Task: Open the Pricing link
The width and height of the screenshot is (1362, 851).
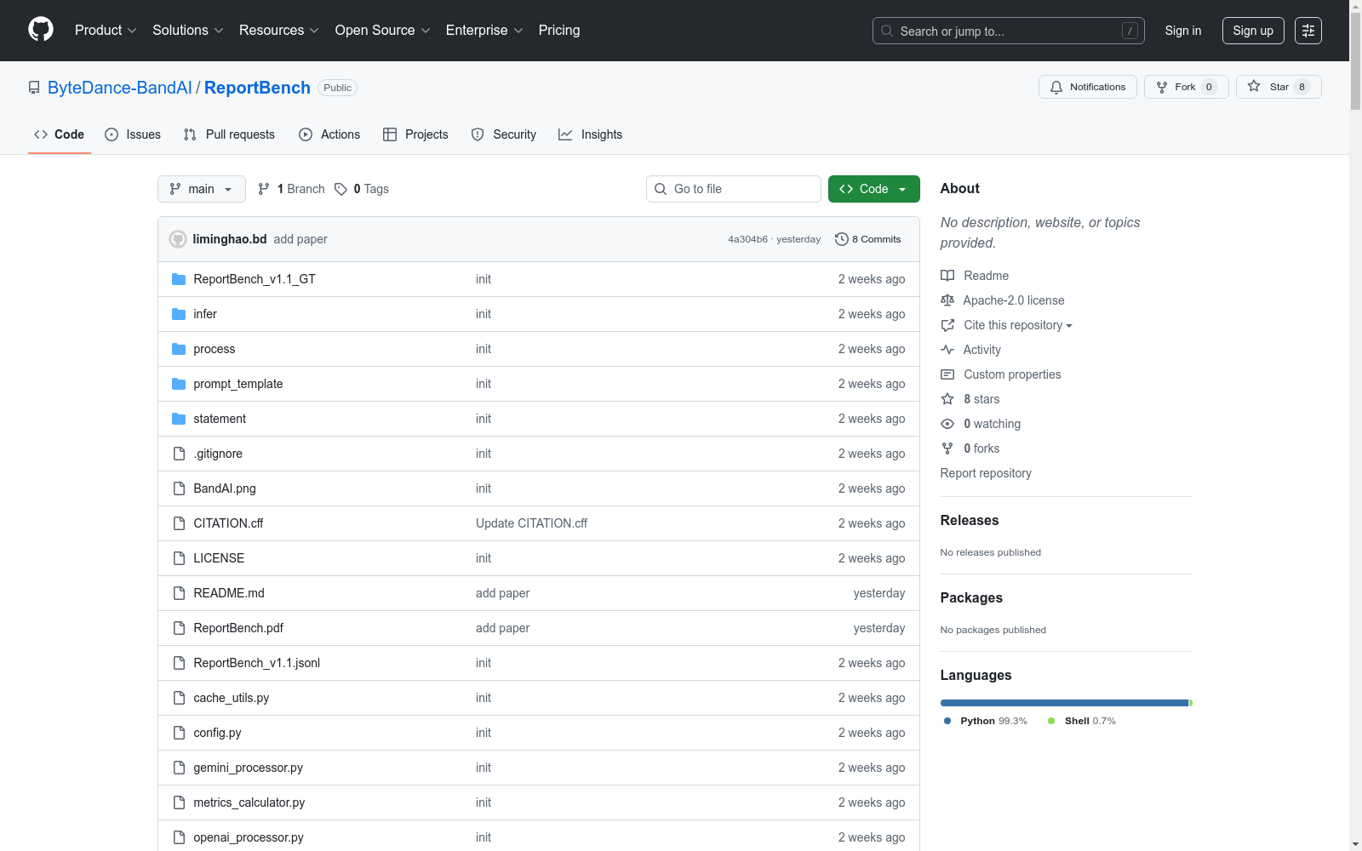Action: coord(559,31)
